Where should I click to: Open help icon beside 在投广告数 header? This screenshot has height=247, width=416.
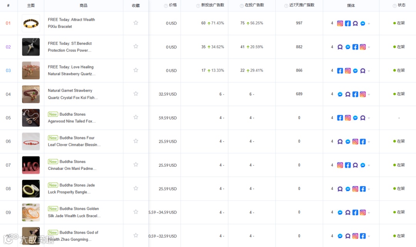click(x=242, y=5)
